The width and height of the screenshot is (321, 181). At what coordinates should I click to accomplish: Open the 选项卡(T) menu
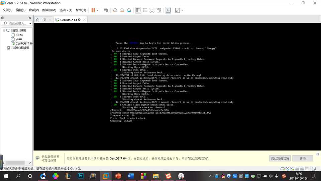pos(66,10)
